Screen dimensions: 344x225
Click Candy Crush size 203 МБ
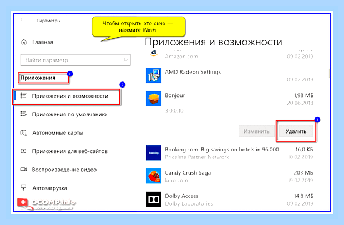click(x=303, y=173)
